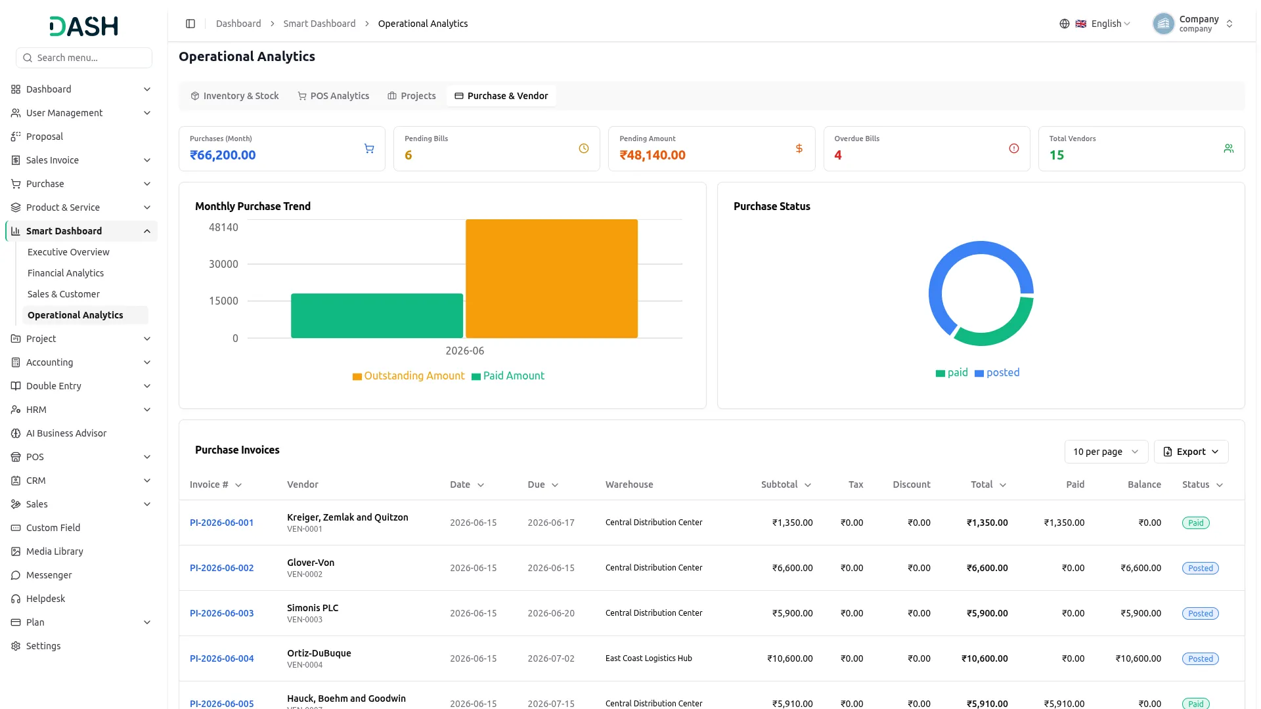Image resolution: width=1261 pixels, height=709 pixels.
Task: Click the HRM icon in sidebar
Action: [16, 410]
